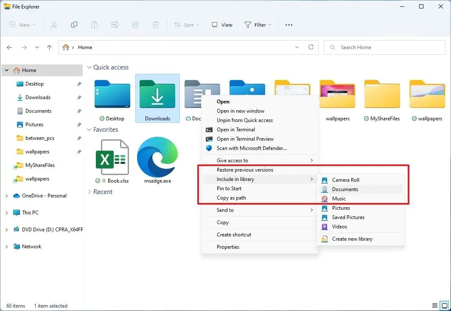Expand the Network tree node
Screen dimensions: 451x311
[x=6, y=247]
